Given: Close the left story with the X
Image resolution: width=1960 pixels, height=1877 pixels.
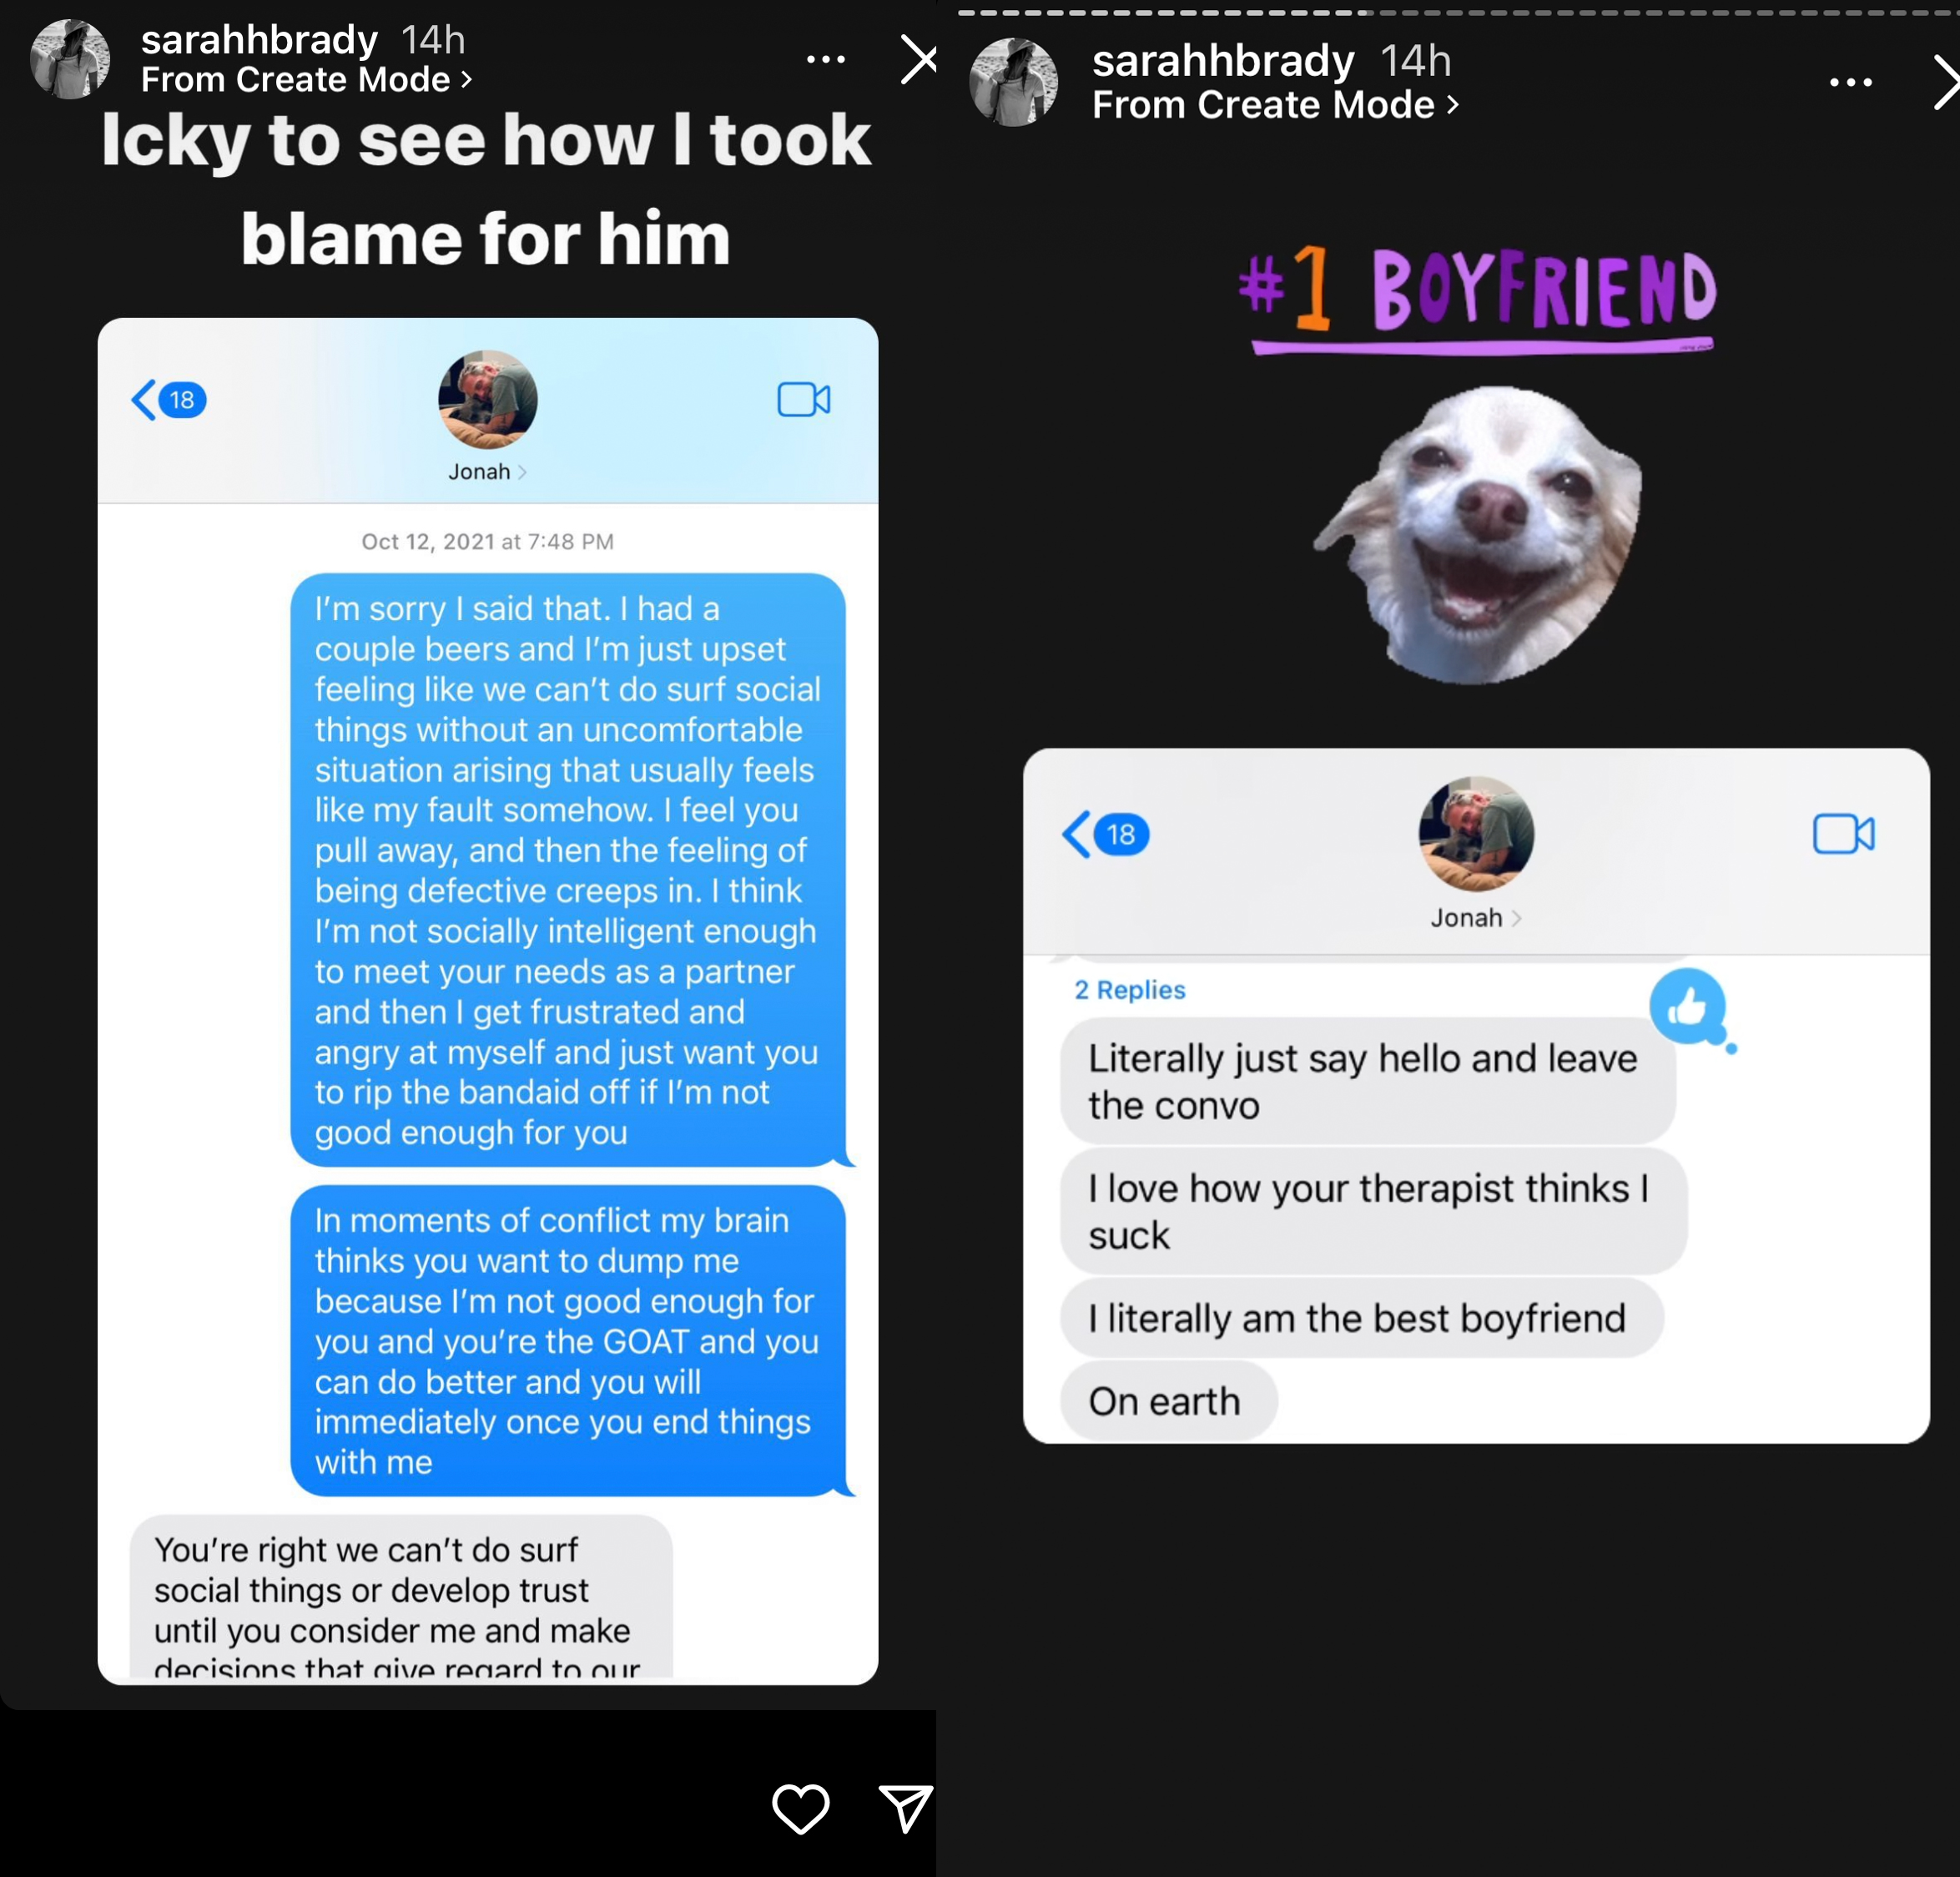Looking at the screenshot, I should point(918,60).
